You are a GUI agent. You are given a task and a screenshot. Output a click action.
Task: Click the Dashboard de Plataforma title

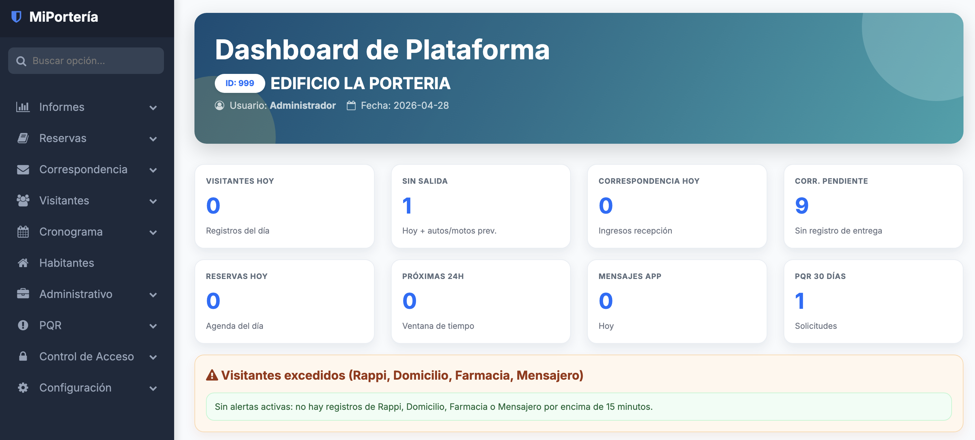pos(382,49)
